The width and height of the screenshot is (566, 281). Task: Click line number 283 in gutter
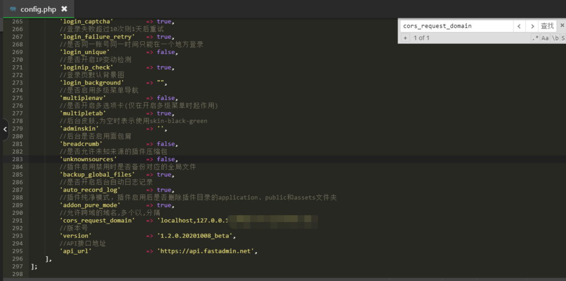click(x=16, y=159)
